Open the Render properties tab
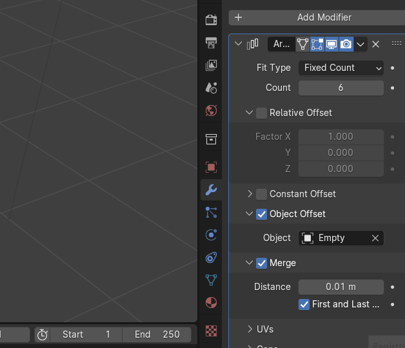Screen dimensions: 405x348 [211, 20]
